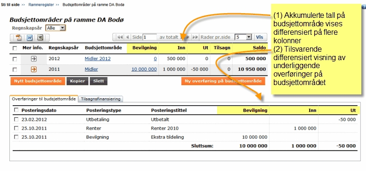Export the table to PDF
The width and height of the screenshot is (366, 171).
pos(19,38)
